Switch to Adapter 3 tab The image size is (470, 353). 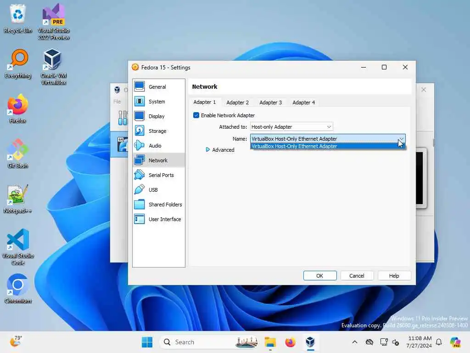[270, 102]
